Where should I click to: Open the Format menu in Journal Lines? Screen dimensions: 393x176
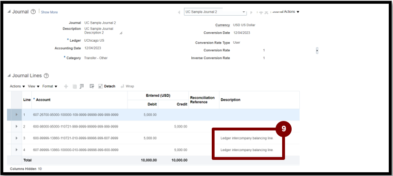[49, 86]
